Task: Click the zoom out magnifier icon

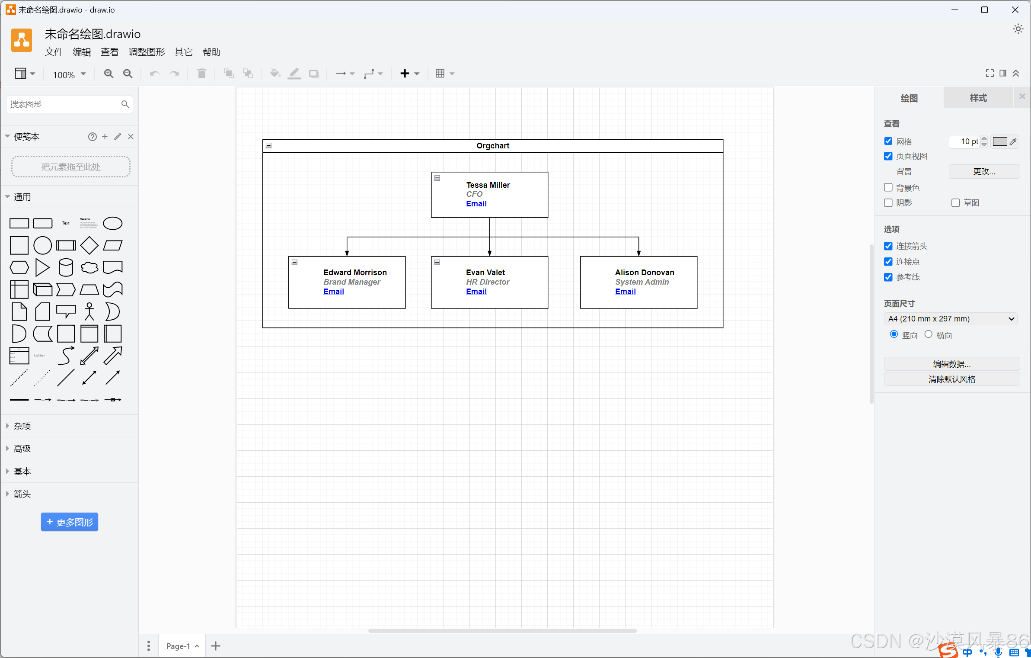Action: pyautogui.click(x=128, y=74)
